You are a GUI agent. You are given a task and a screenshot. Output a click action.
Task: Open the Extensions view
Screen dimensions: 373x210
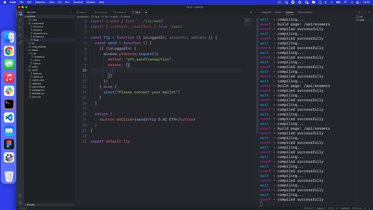20,42
